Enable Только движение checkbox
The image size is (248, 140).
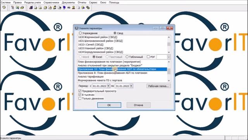coord(80,98)
